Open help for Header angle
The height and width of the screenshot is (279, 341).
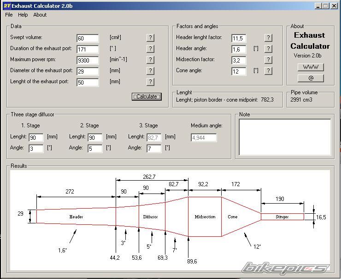pyautogui.click(x=268, y=49)
